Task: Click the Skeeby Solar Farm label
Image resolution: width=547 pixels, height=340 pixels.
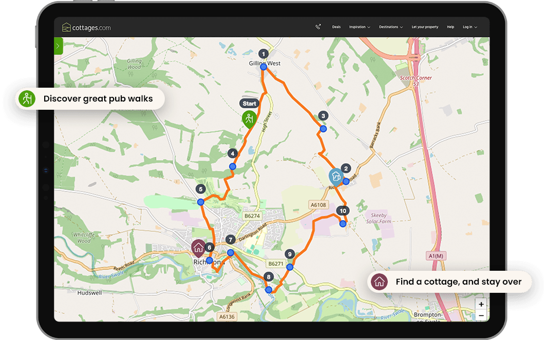Action: pyautogui.click(x=379, y=218)
